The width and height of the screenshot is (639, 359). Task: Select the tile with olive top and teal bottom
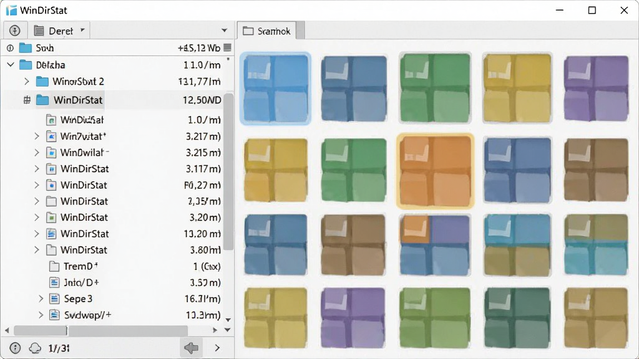point(596,244)
